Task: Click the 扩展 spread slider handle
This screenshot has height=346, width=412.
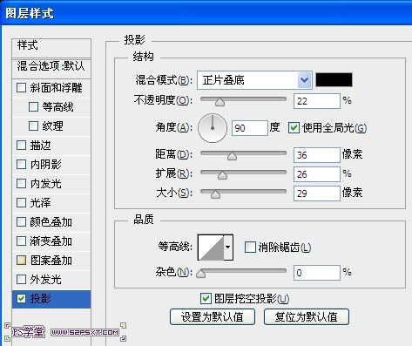Action: (x=222, y=175)
